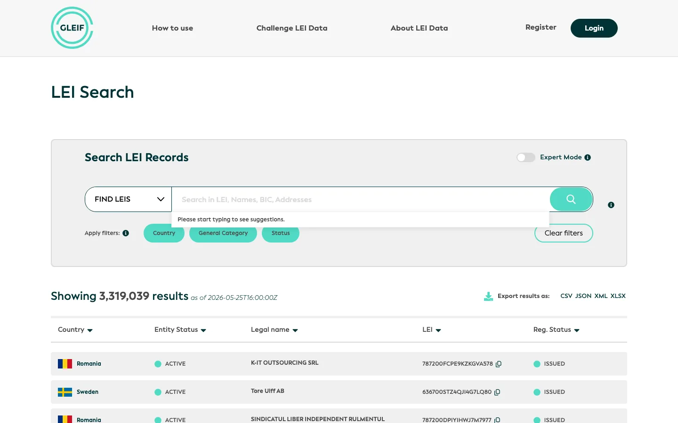Screen dimensions: 678x423
Task: Click the Sweden country cell
Action: point(88,392)
